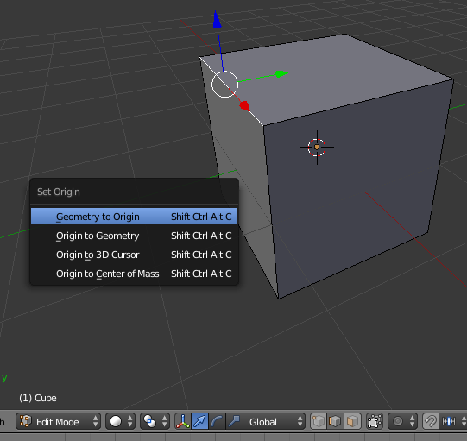Open the Global orientation dropdown

275,421
